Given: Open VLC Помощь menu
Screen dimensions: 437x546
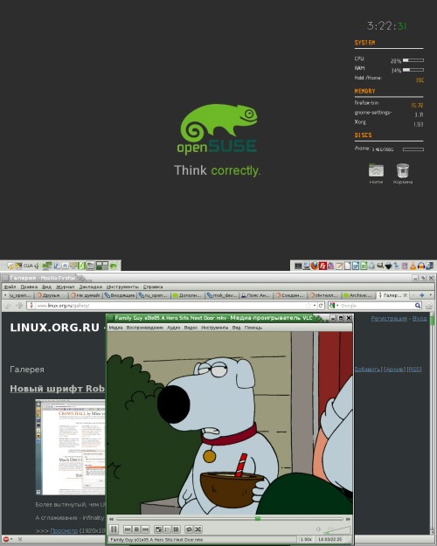Looking at the screenshot, I should pos(253,328).
